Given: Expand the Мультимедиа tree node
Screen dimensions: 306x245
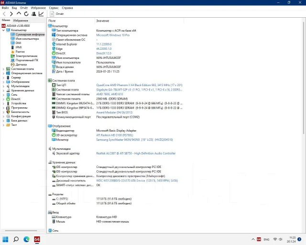Looking at the screenshot, I should click(x=3, y=86).
